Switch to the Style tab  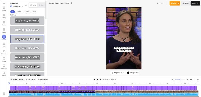(33, 5)
